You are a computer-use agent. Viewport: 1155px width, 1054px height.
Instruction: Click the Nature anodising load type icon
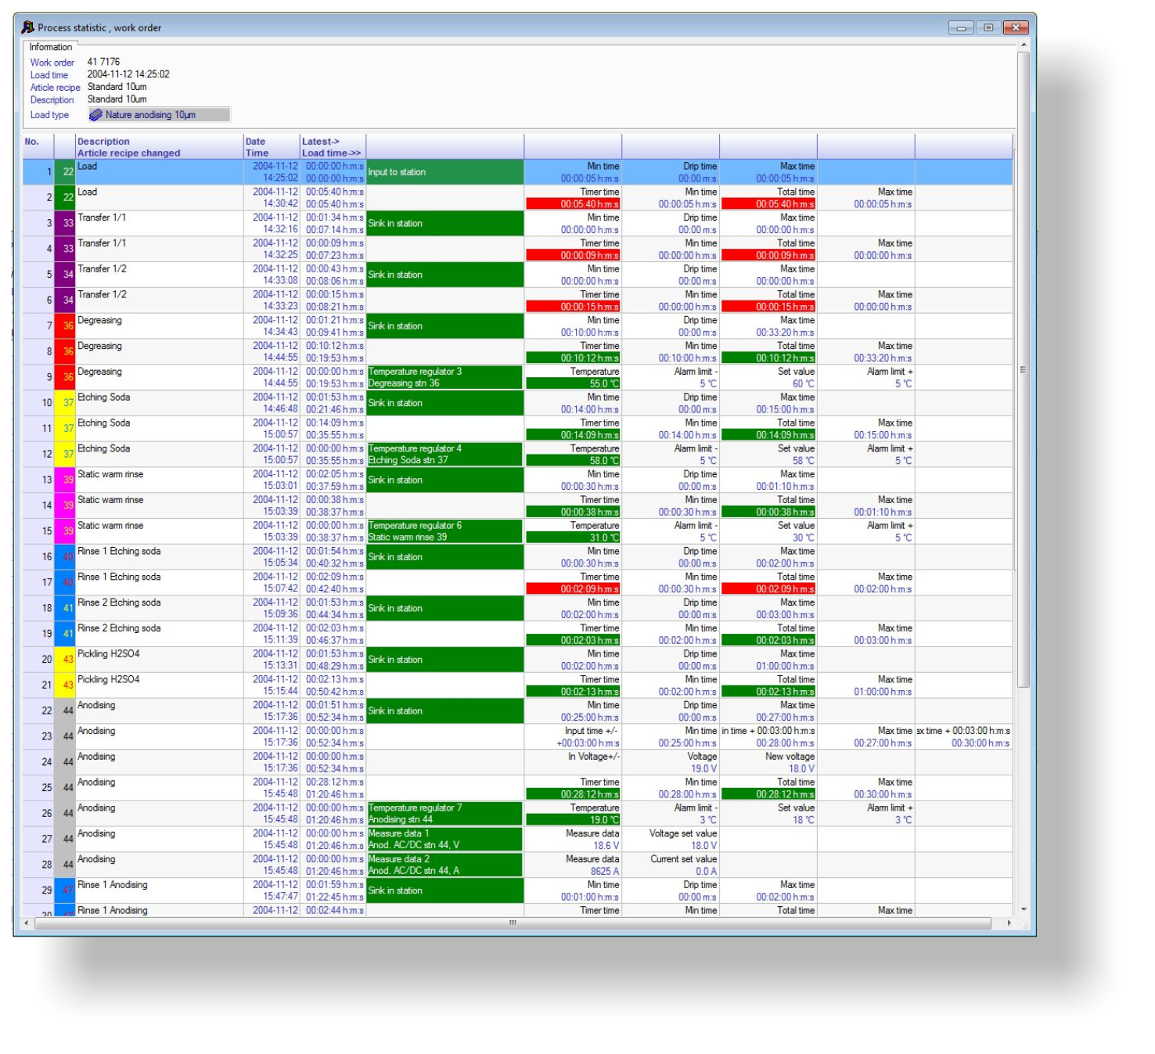(x=95, y=115)
